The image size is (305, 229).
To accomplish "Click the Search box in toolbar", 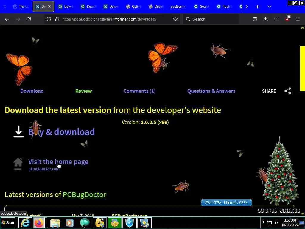I will [x=211, y=19].
